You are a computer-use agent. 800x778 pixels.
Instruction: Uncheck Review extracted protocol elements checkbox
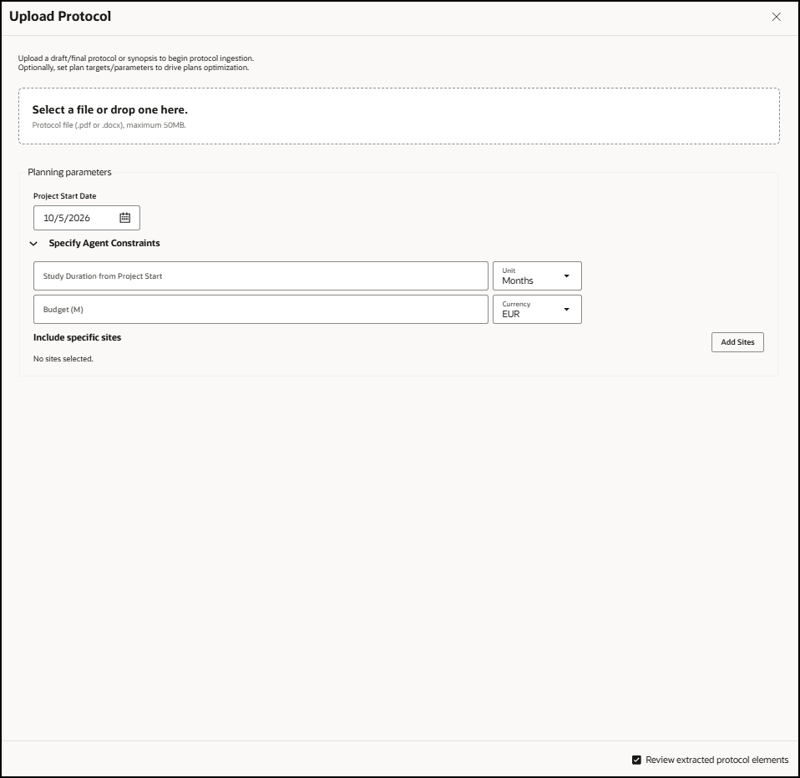[636, 760]
